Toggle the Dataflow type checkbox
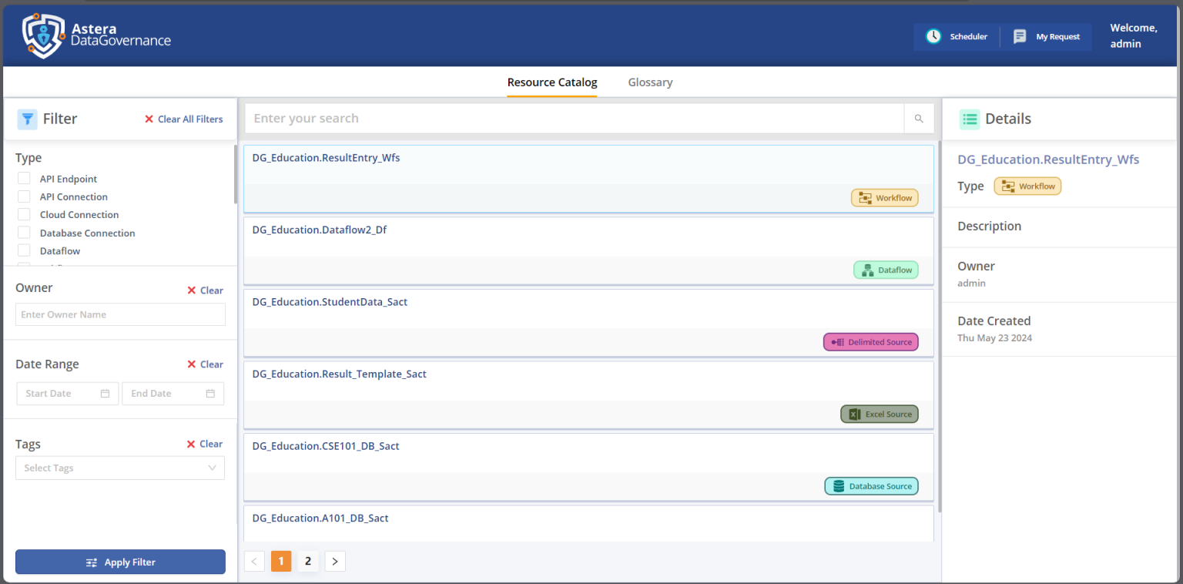Viewport: 1183px width, 584px height. [x=24, y=250]
